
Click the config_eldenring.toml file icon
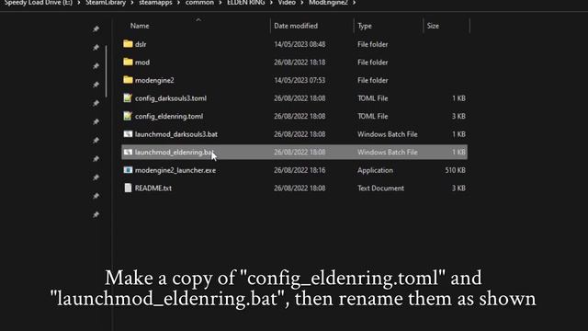click(x=128, y=116)
